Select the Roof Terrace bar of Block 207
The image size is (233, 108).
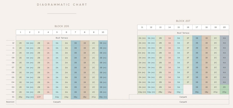[x=183, y=33]
